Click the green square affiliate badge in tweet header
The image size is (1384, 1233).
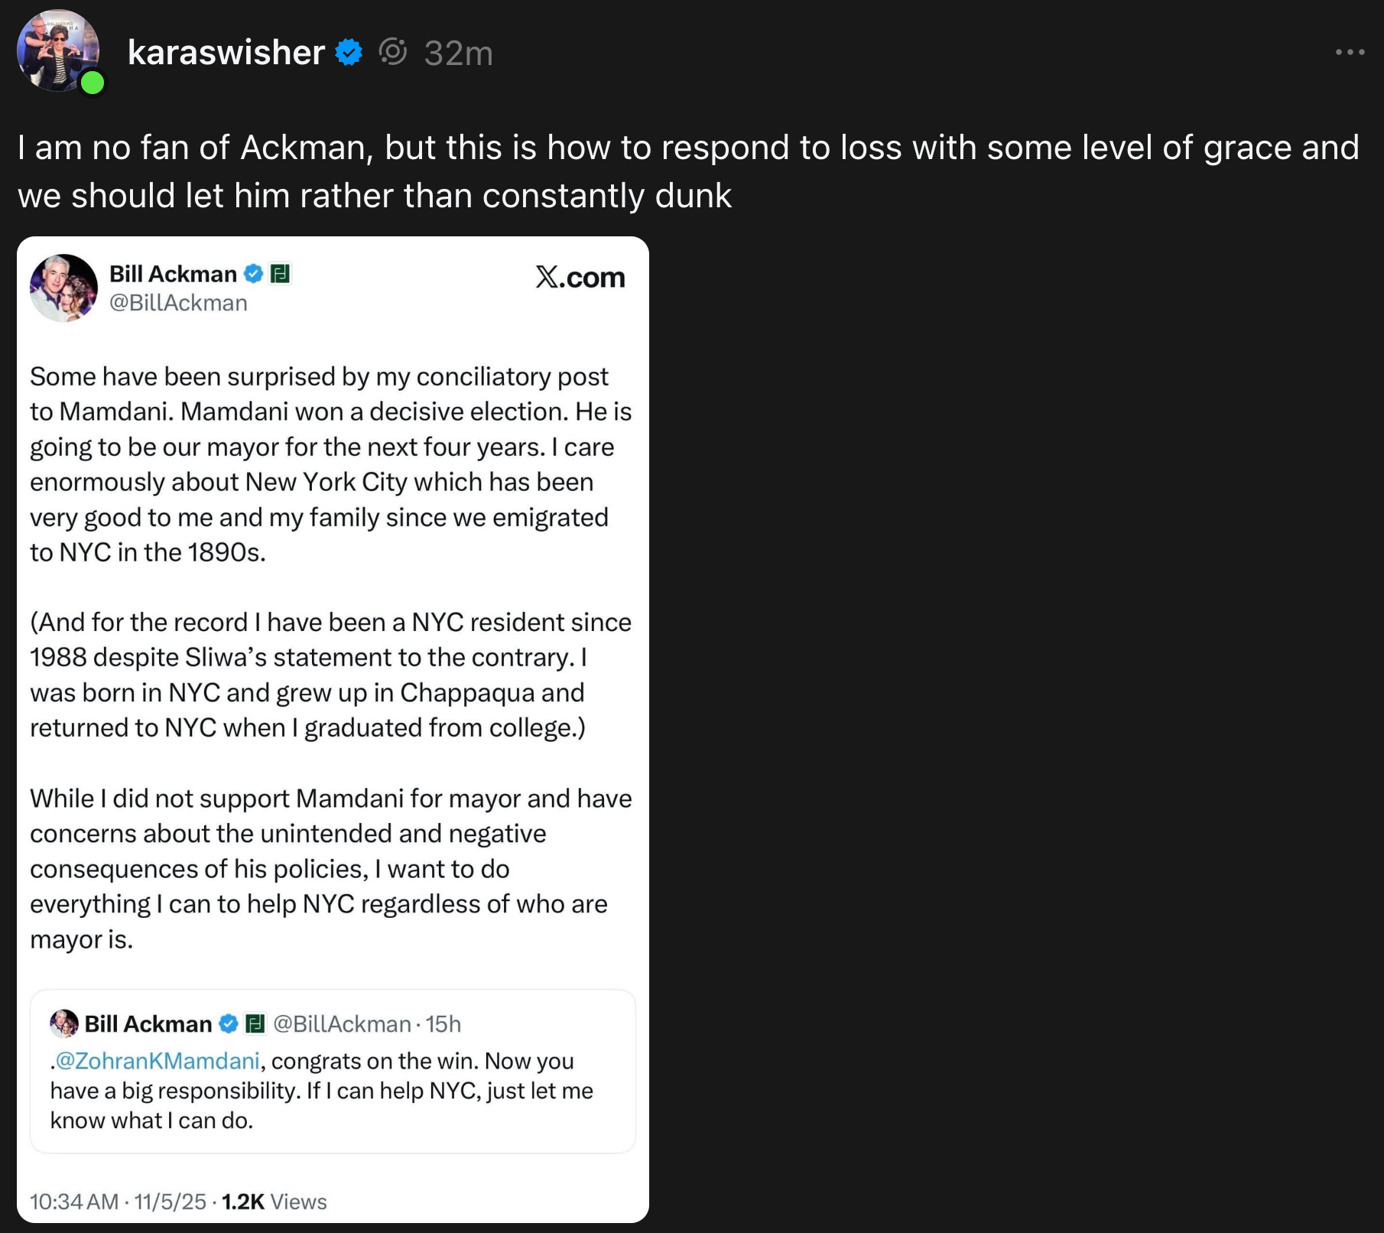click(281, 273)
